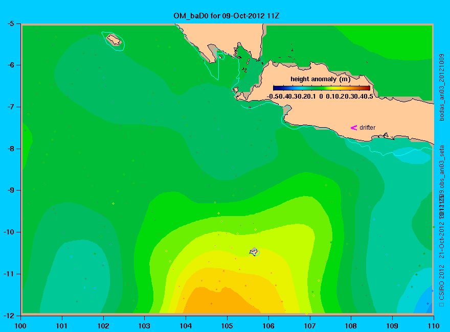Click the 'height anomaly (m)' legend label
Screen dimensions: 450x332
click(320, 79)
